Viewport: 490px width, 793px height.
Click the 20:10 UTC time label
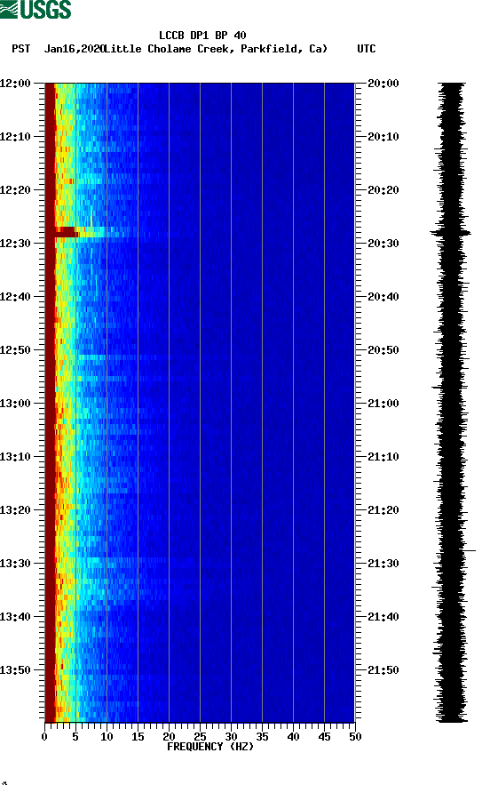pyautogui.click(x=383, y=137)
